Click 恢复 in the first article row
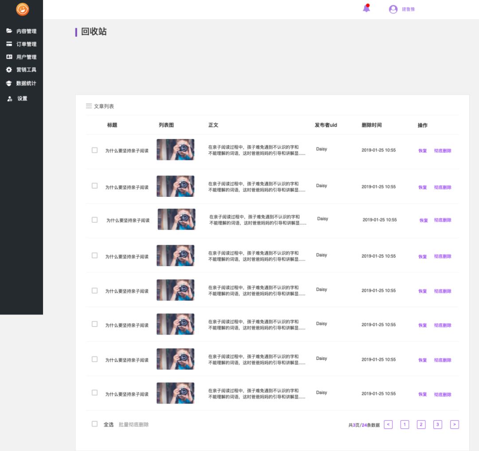 coord(423,151)
